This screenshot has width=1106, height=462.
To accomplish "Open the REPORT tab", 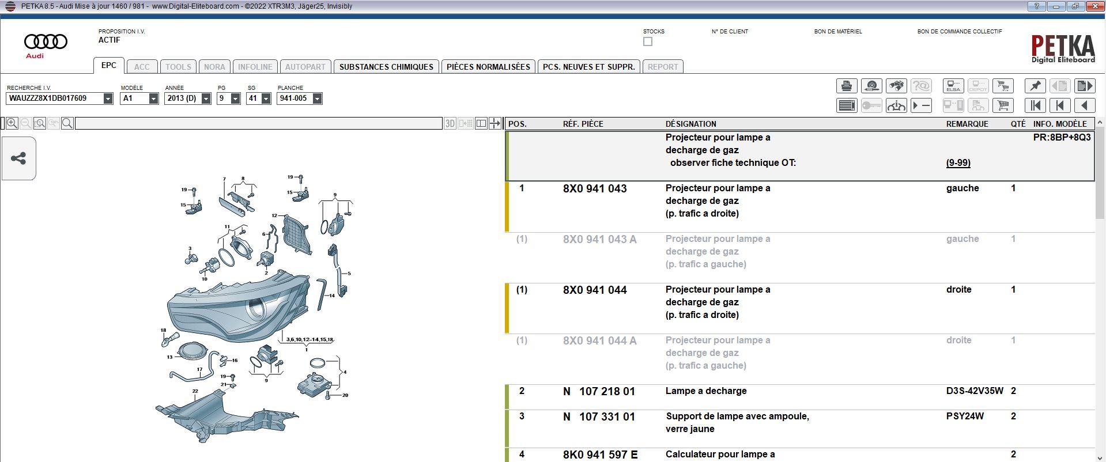I will [663, 67].
